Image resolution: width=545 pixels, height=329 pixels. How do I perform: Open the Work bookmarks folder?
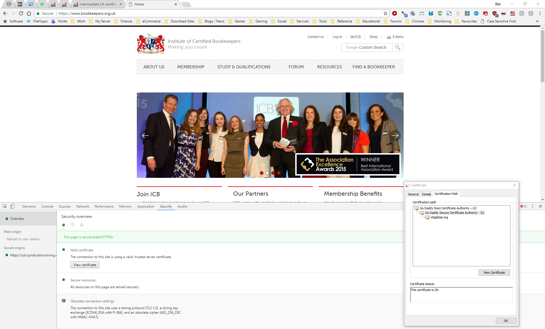coord(78,21)
